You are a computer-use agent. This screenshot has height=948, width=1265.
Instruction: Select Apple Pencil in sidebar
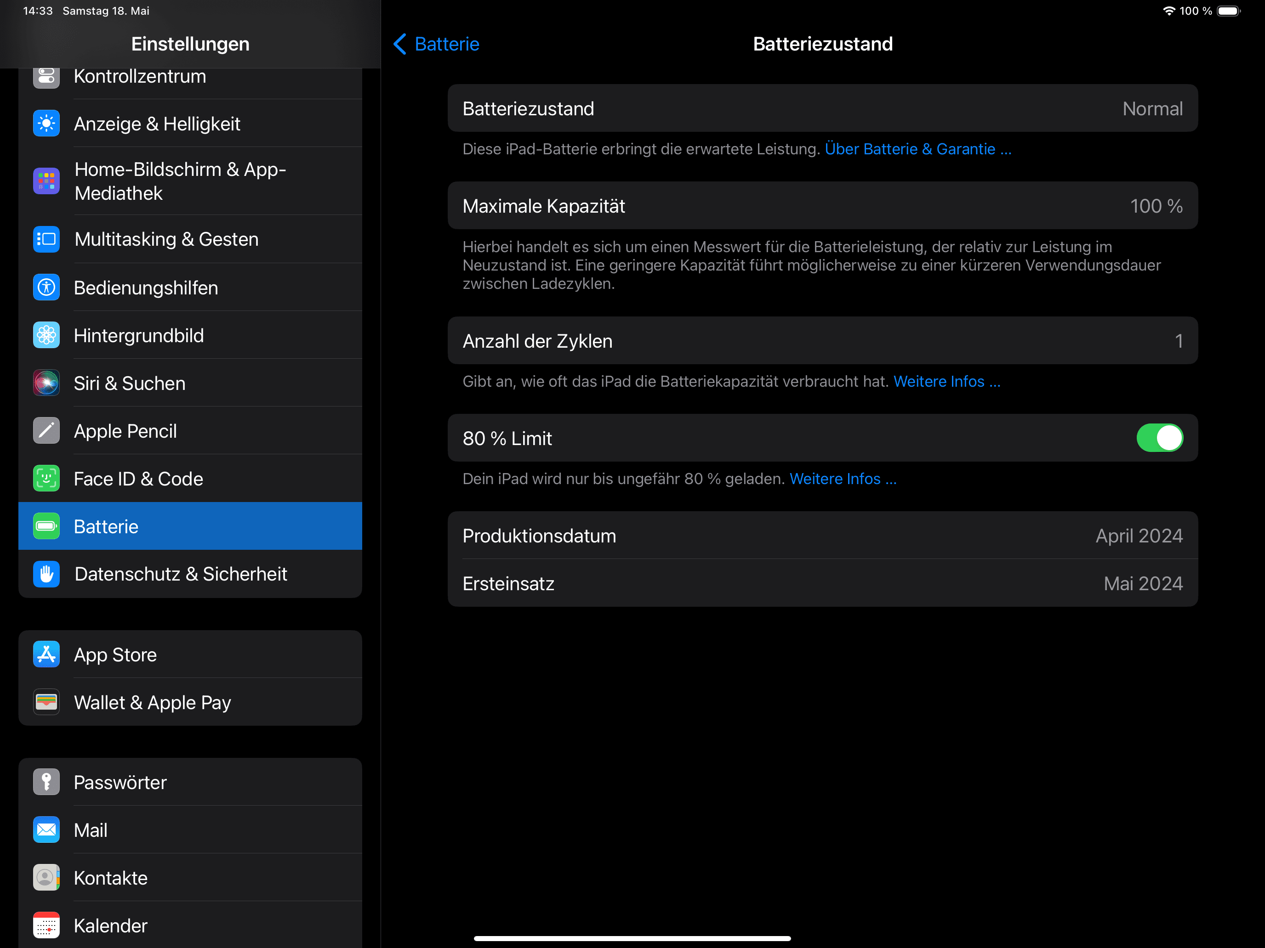coord(190,431)
